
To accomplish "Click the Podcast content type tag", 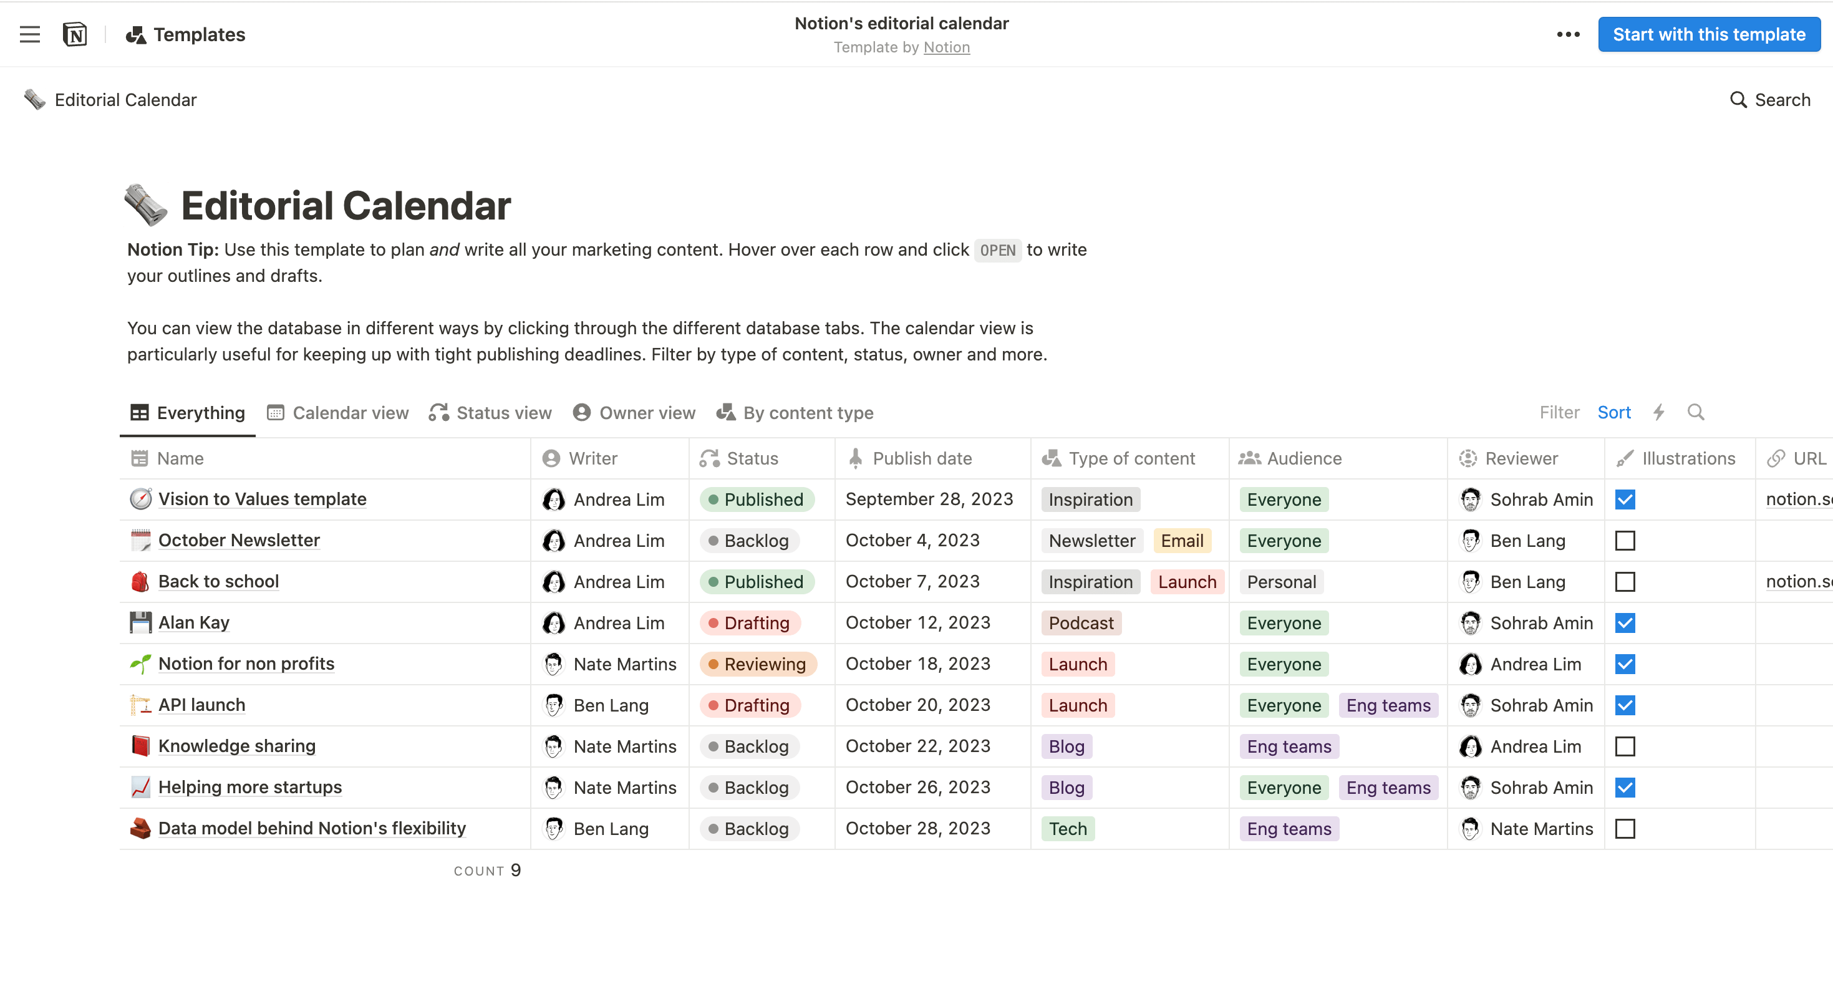I will (x=1081, y=624).
